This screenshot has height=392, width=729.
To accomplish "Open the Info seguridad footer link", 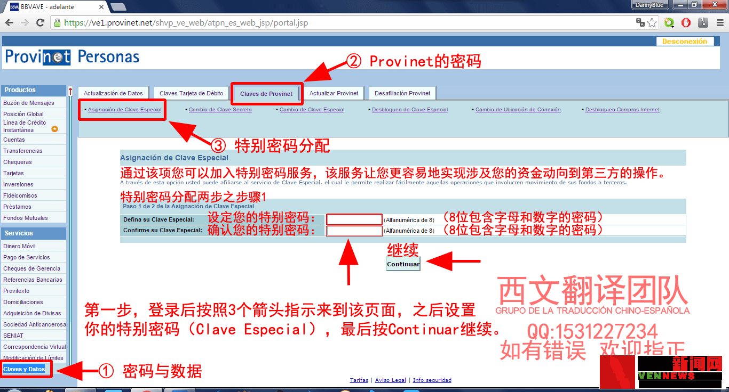I will click(432, 380).
